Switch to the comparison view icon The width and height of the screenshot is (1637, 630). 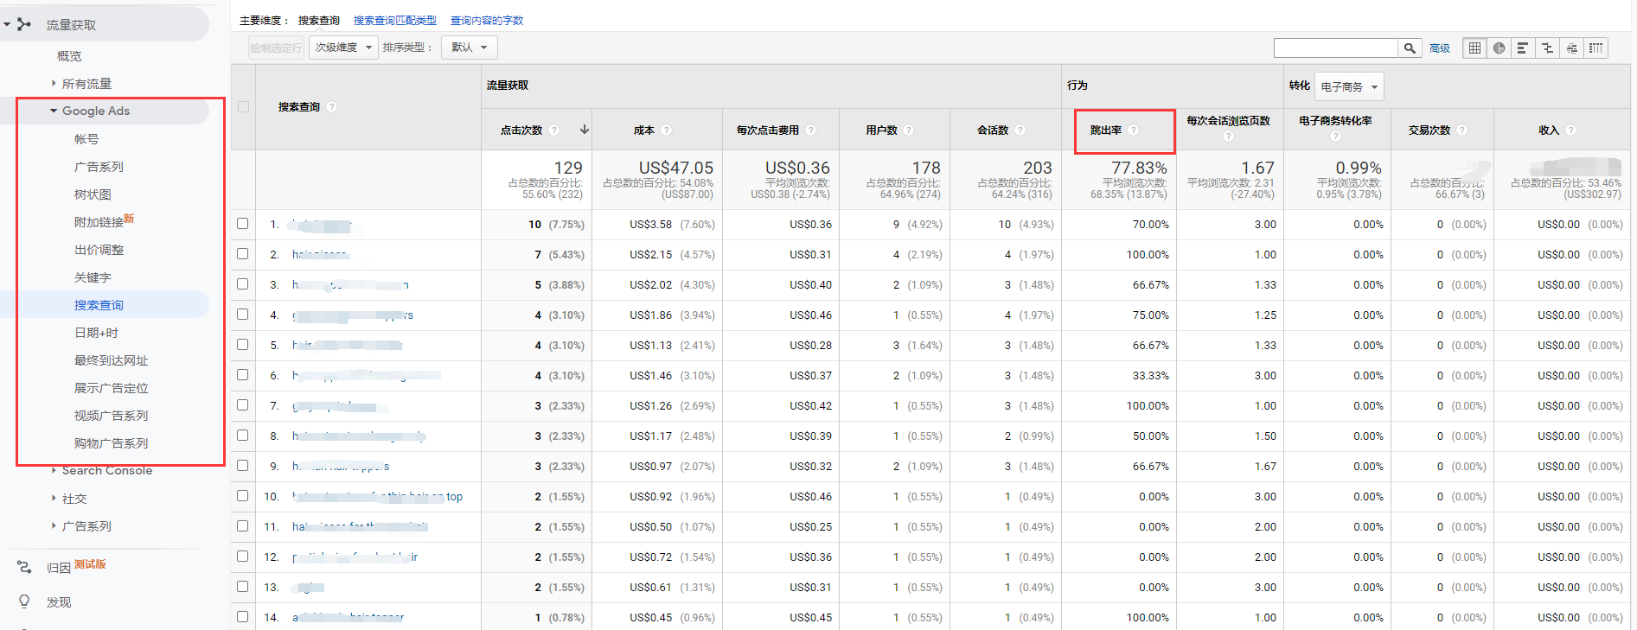pos(1547,48)
